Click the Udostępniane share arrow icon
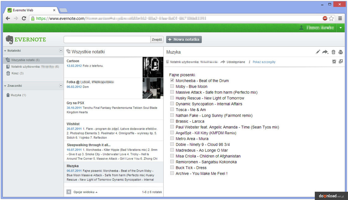Screen dimensions: 348x200 (223, 62)
